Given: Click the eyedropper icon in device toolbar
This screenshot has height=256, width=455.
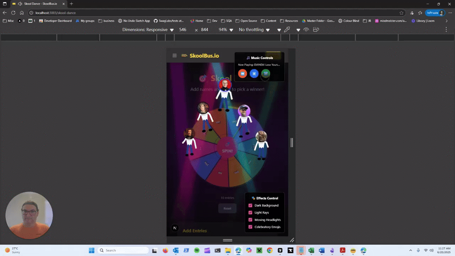Looking at the screenshot, I should click(x=287, y=30).
